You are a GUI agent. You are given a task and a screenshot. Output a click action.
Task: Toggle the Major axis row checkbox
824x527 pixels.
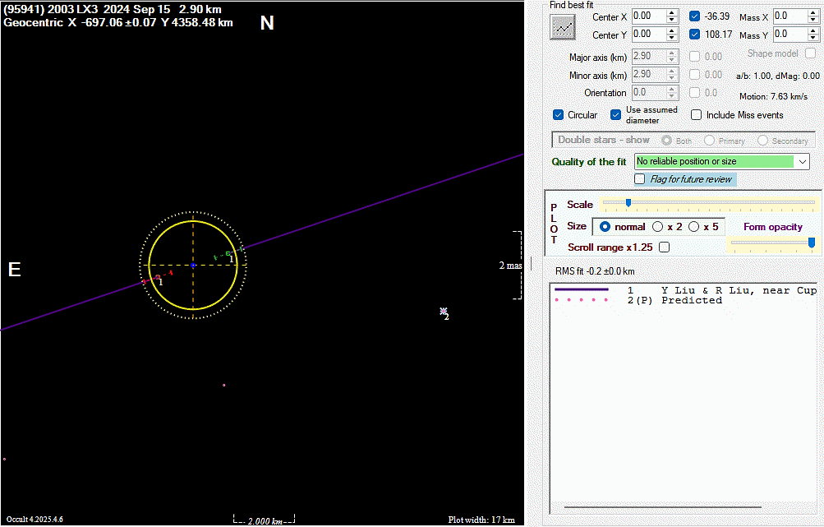tap(695, 56)
